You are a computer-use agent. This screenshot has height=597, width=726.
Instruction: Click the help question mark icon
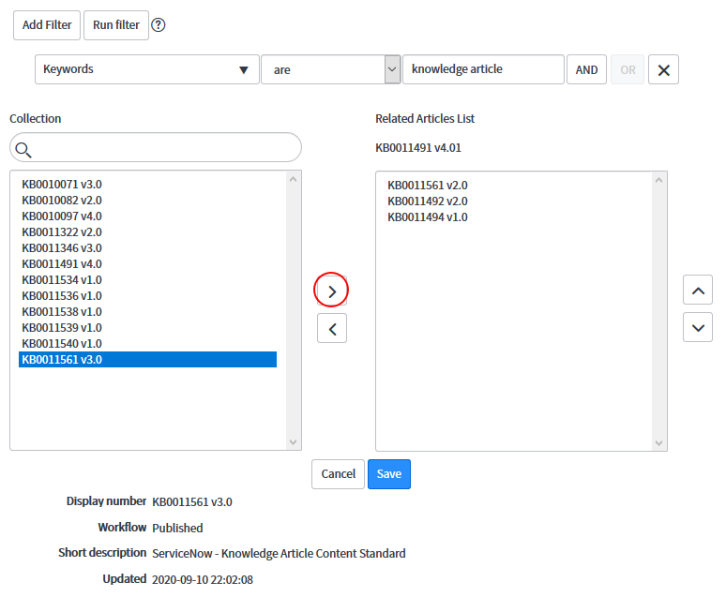click(x=159, y=25)
